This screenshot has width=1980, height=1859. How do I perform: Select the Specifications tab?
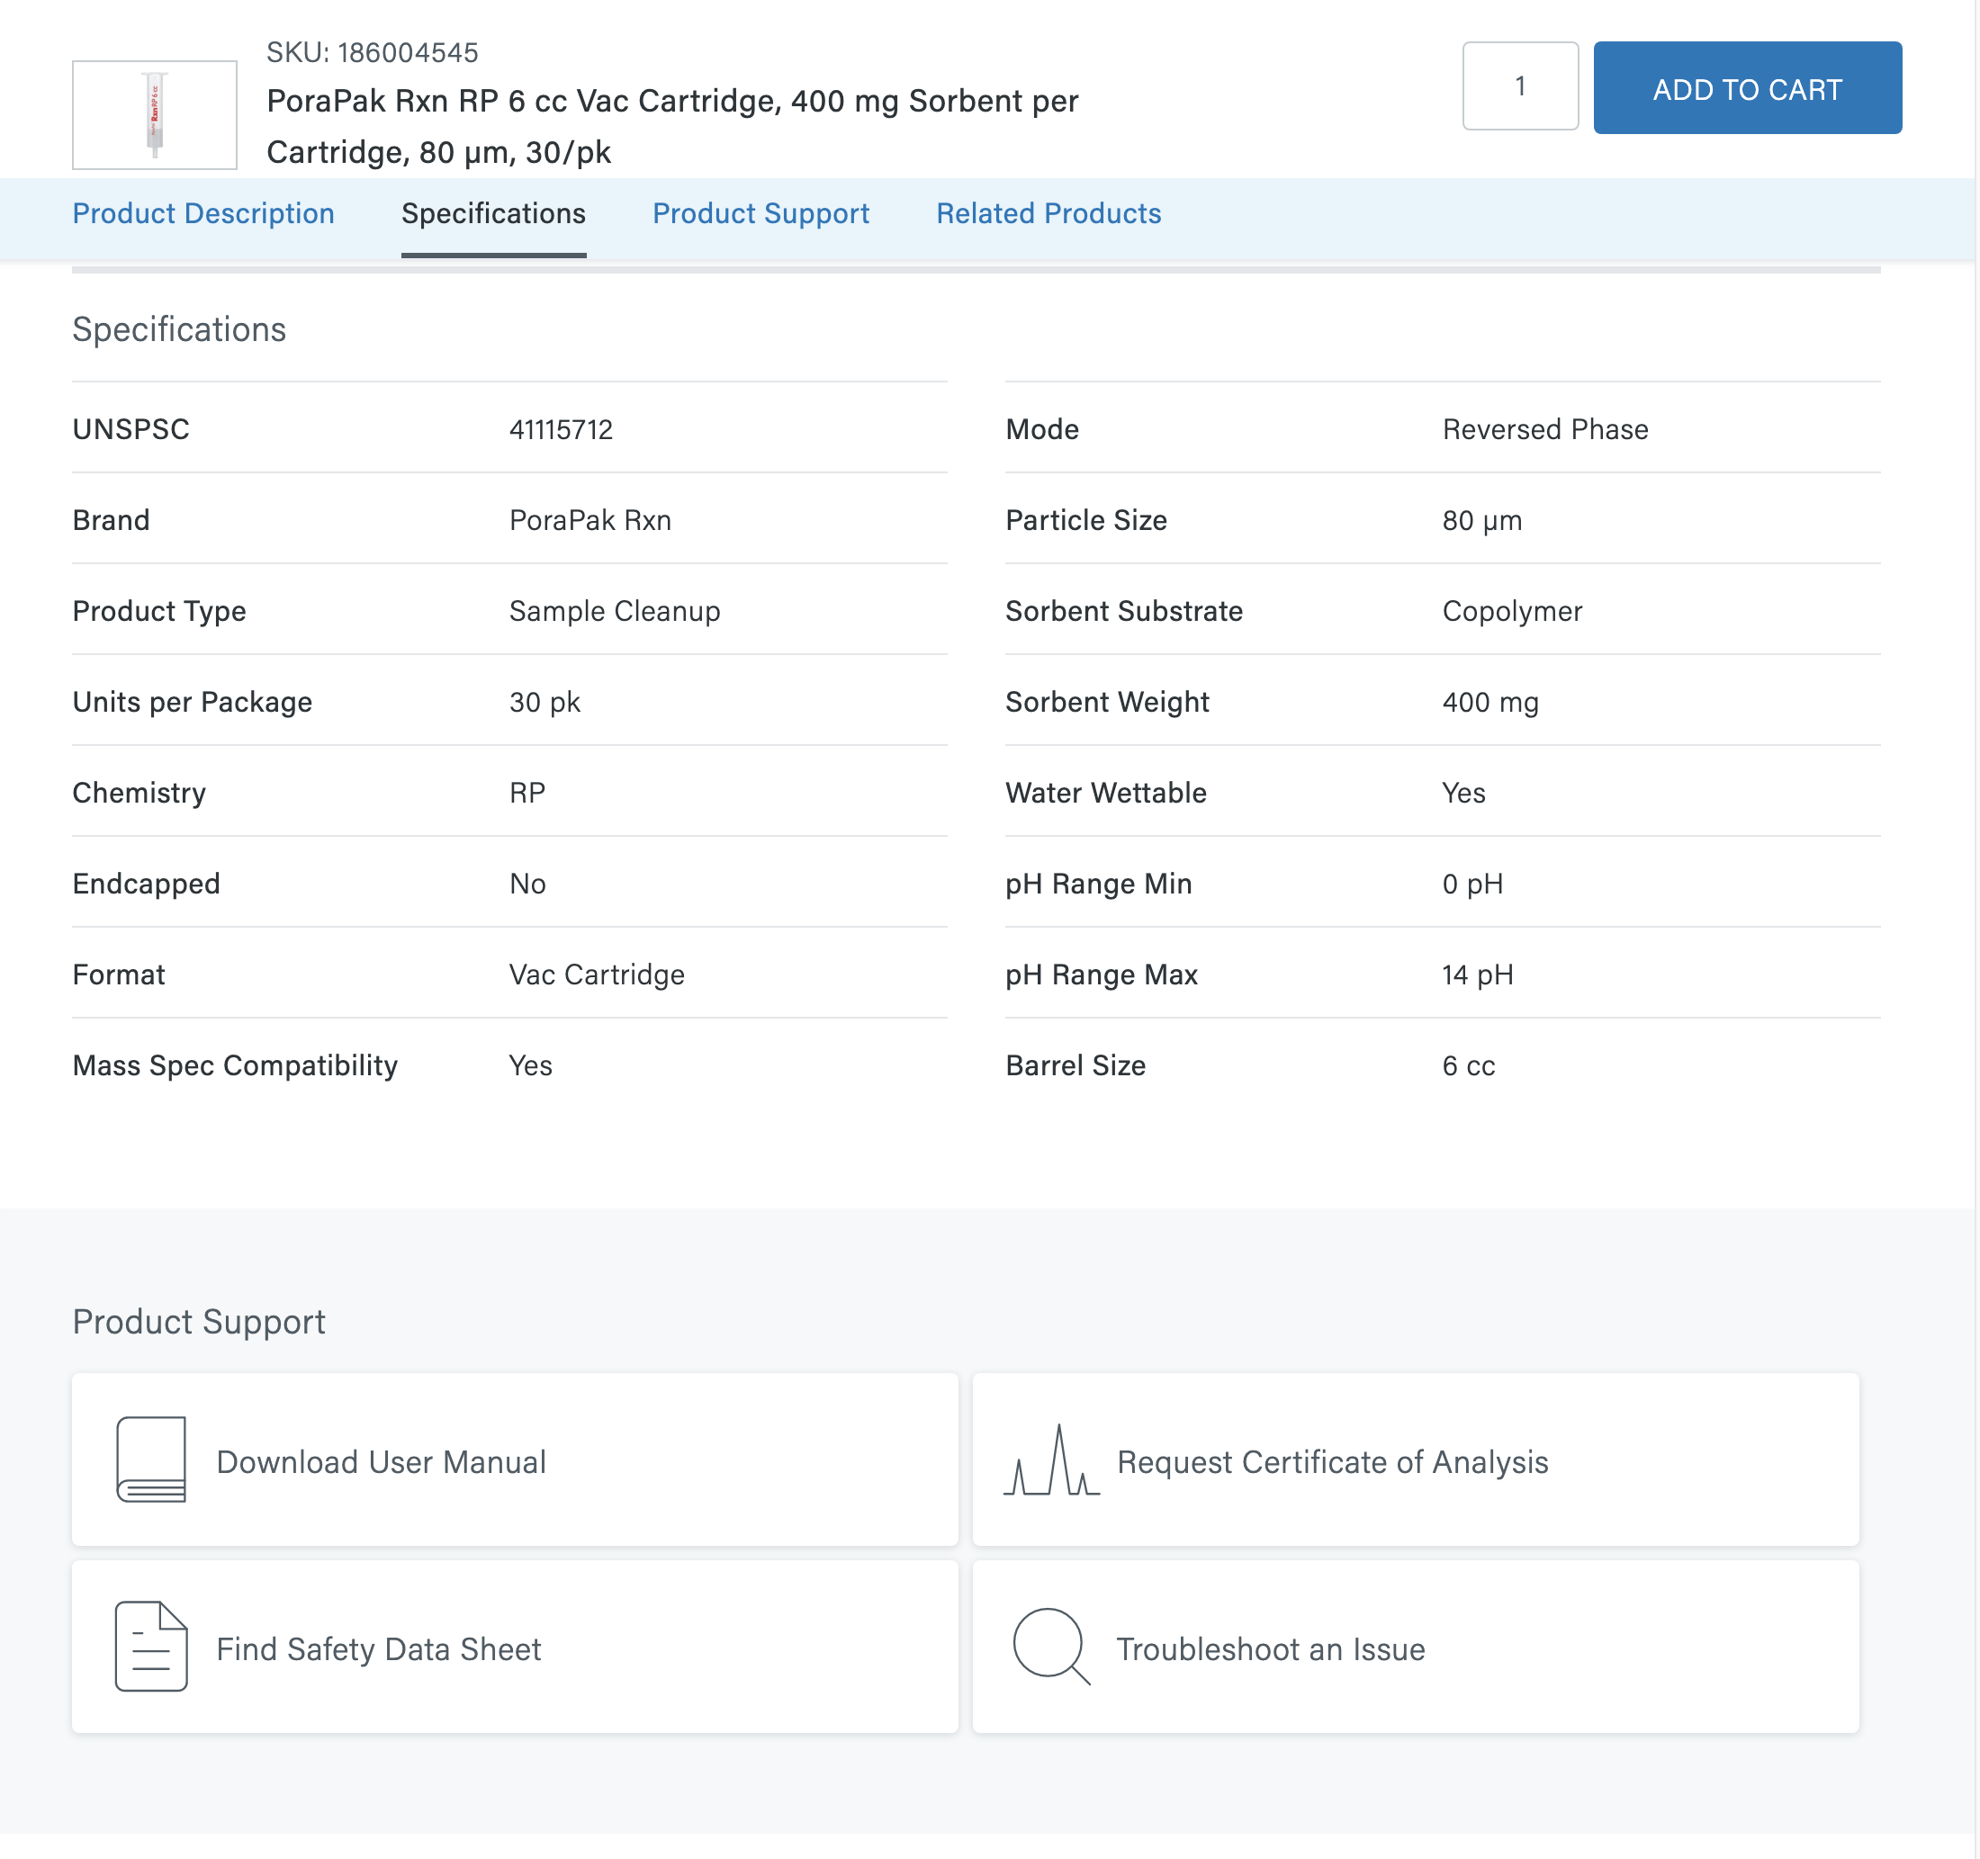click(x=493, y=213)
